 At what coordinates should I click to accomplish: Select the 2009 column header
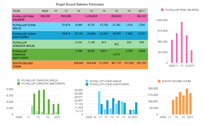pos(45,11)
